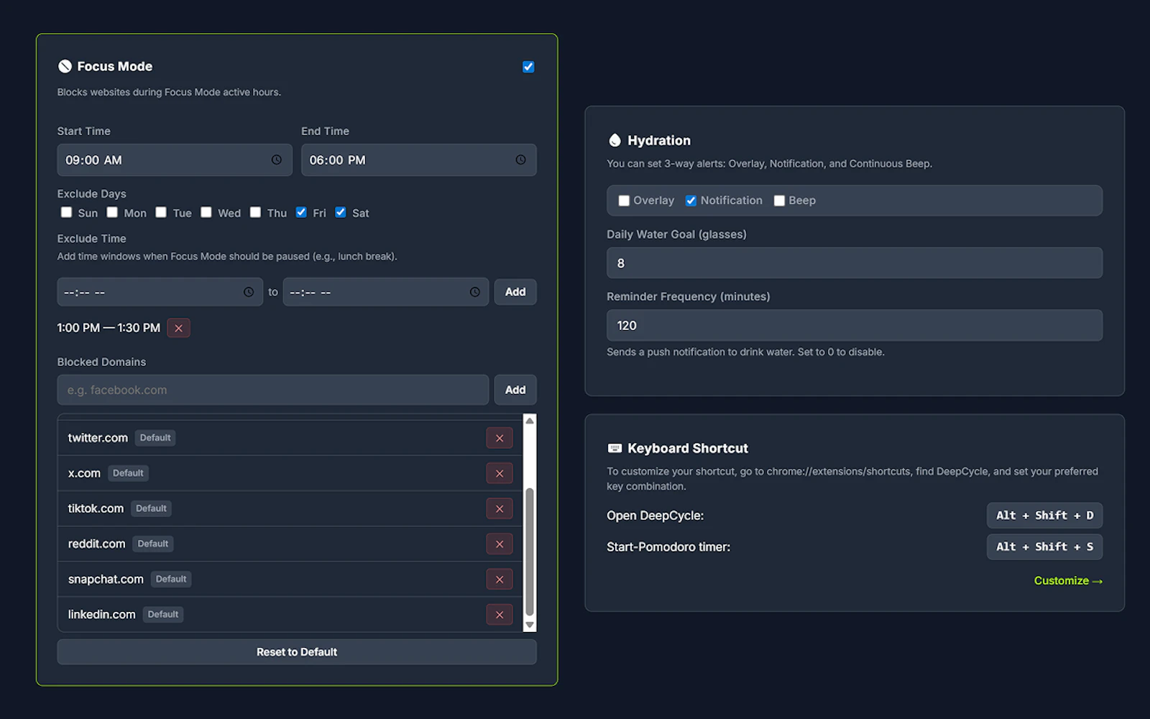1150x719 pixels.
Task: Delete the snapchat.com entry
Action: coord(500,579)
